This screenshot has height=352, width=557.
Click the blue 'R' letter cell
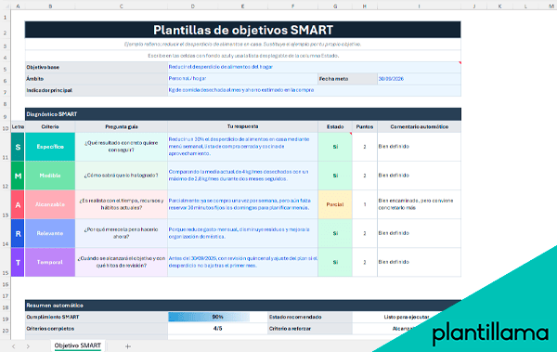[18, 233]
